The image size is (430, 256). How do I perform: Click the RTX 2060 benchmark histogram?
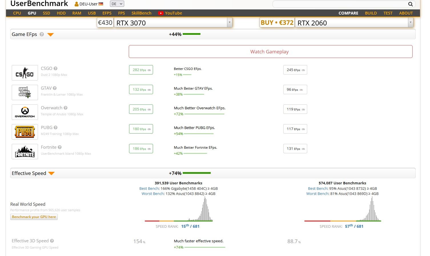[x=343, y=209]
